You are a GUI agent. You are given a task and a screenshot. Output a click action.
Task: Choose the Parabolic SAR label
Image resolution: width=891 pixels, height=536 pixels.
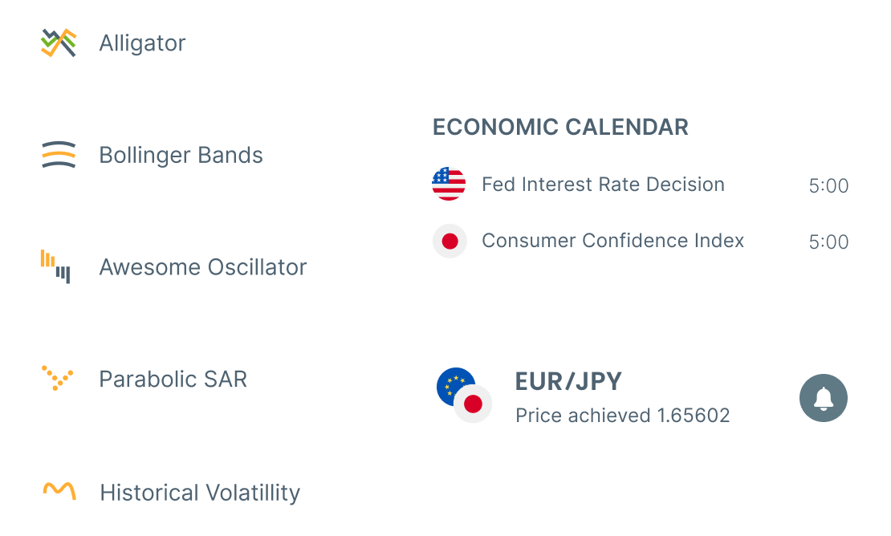[x=173, y=379]
